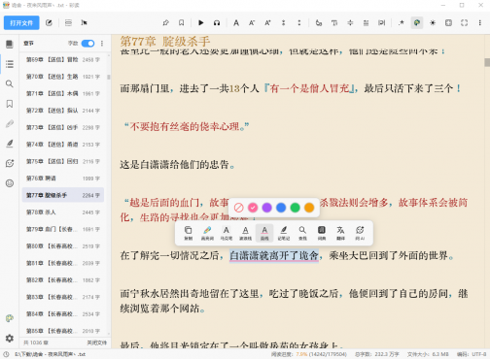Enter fullscreen with the corner-brackets icon
490x359 pixels.
(464, 22)
